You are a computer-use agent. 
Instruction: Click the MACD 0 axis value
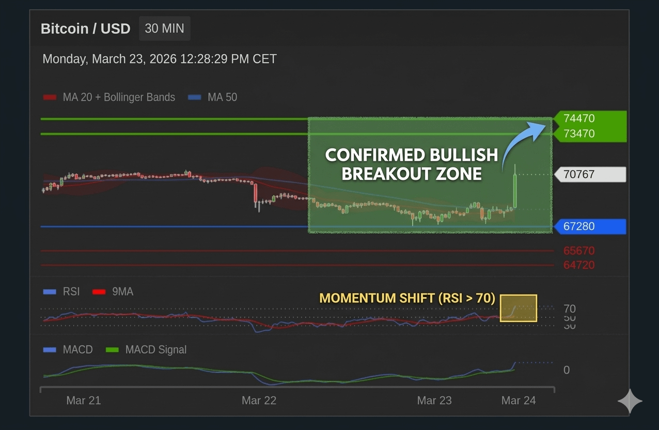[x=567, y=370]
